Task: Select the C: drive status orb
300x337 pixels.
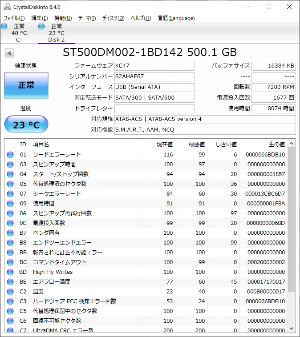Action: (4, 26)
